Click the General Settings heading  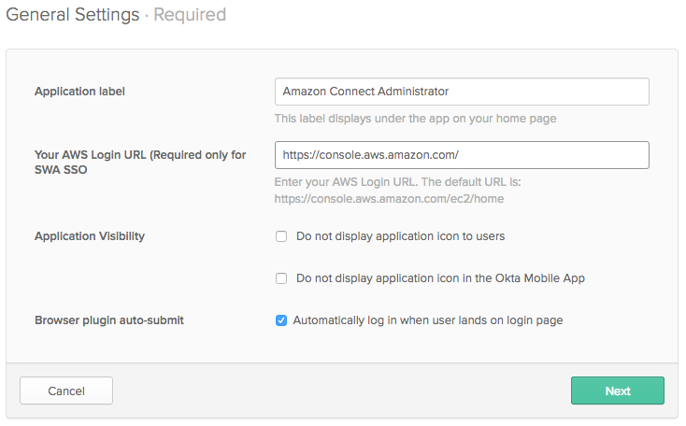pyautogui.click(x=72, y=15)
